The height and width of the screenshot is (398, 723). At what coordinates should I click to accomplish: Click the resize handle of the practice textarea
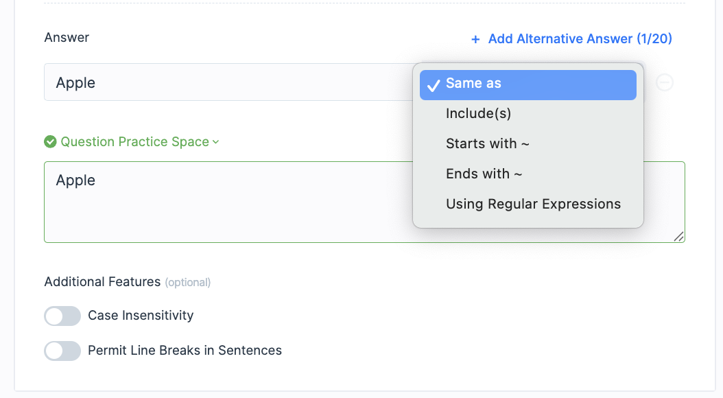pos(678,236)
